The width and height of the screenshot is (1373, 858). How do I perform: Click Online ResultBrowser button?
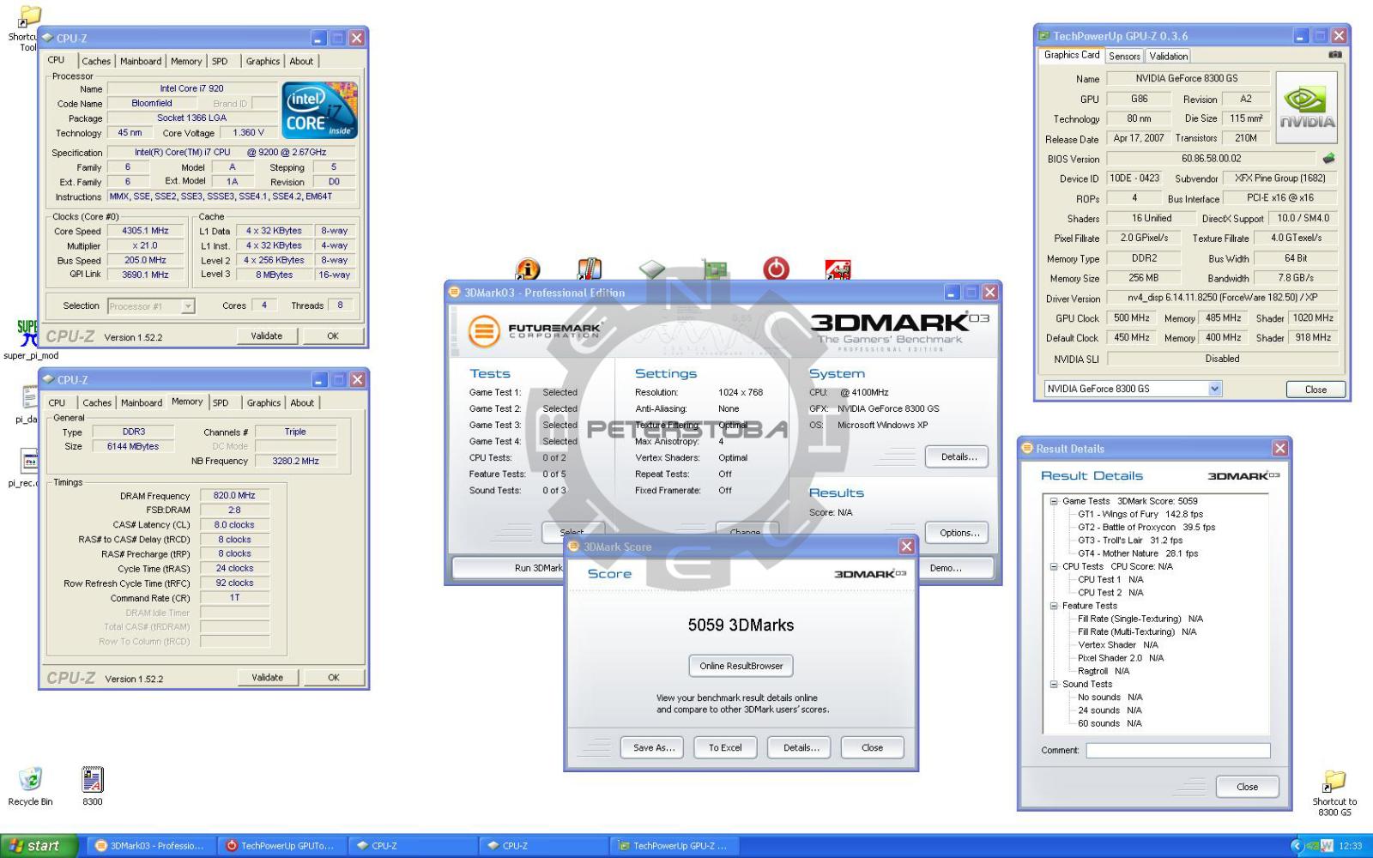[x=741, y=666]
